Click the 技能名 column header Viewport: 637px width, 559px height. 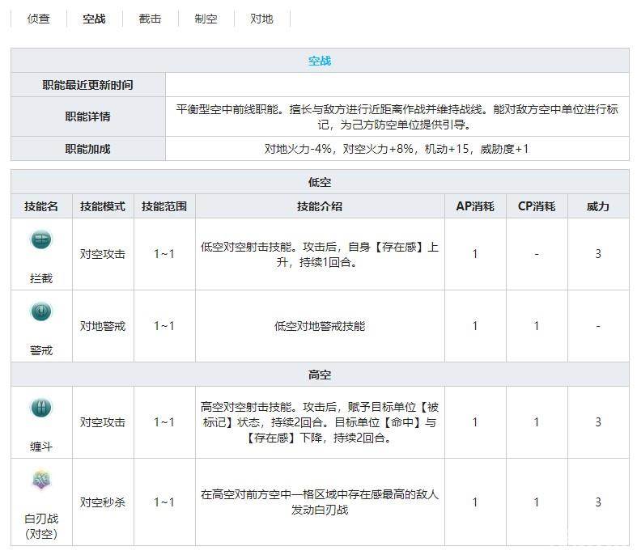click(41, 206)
